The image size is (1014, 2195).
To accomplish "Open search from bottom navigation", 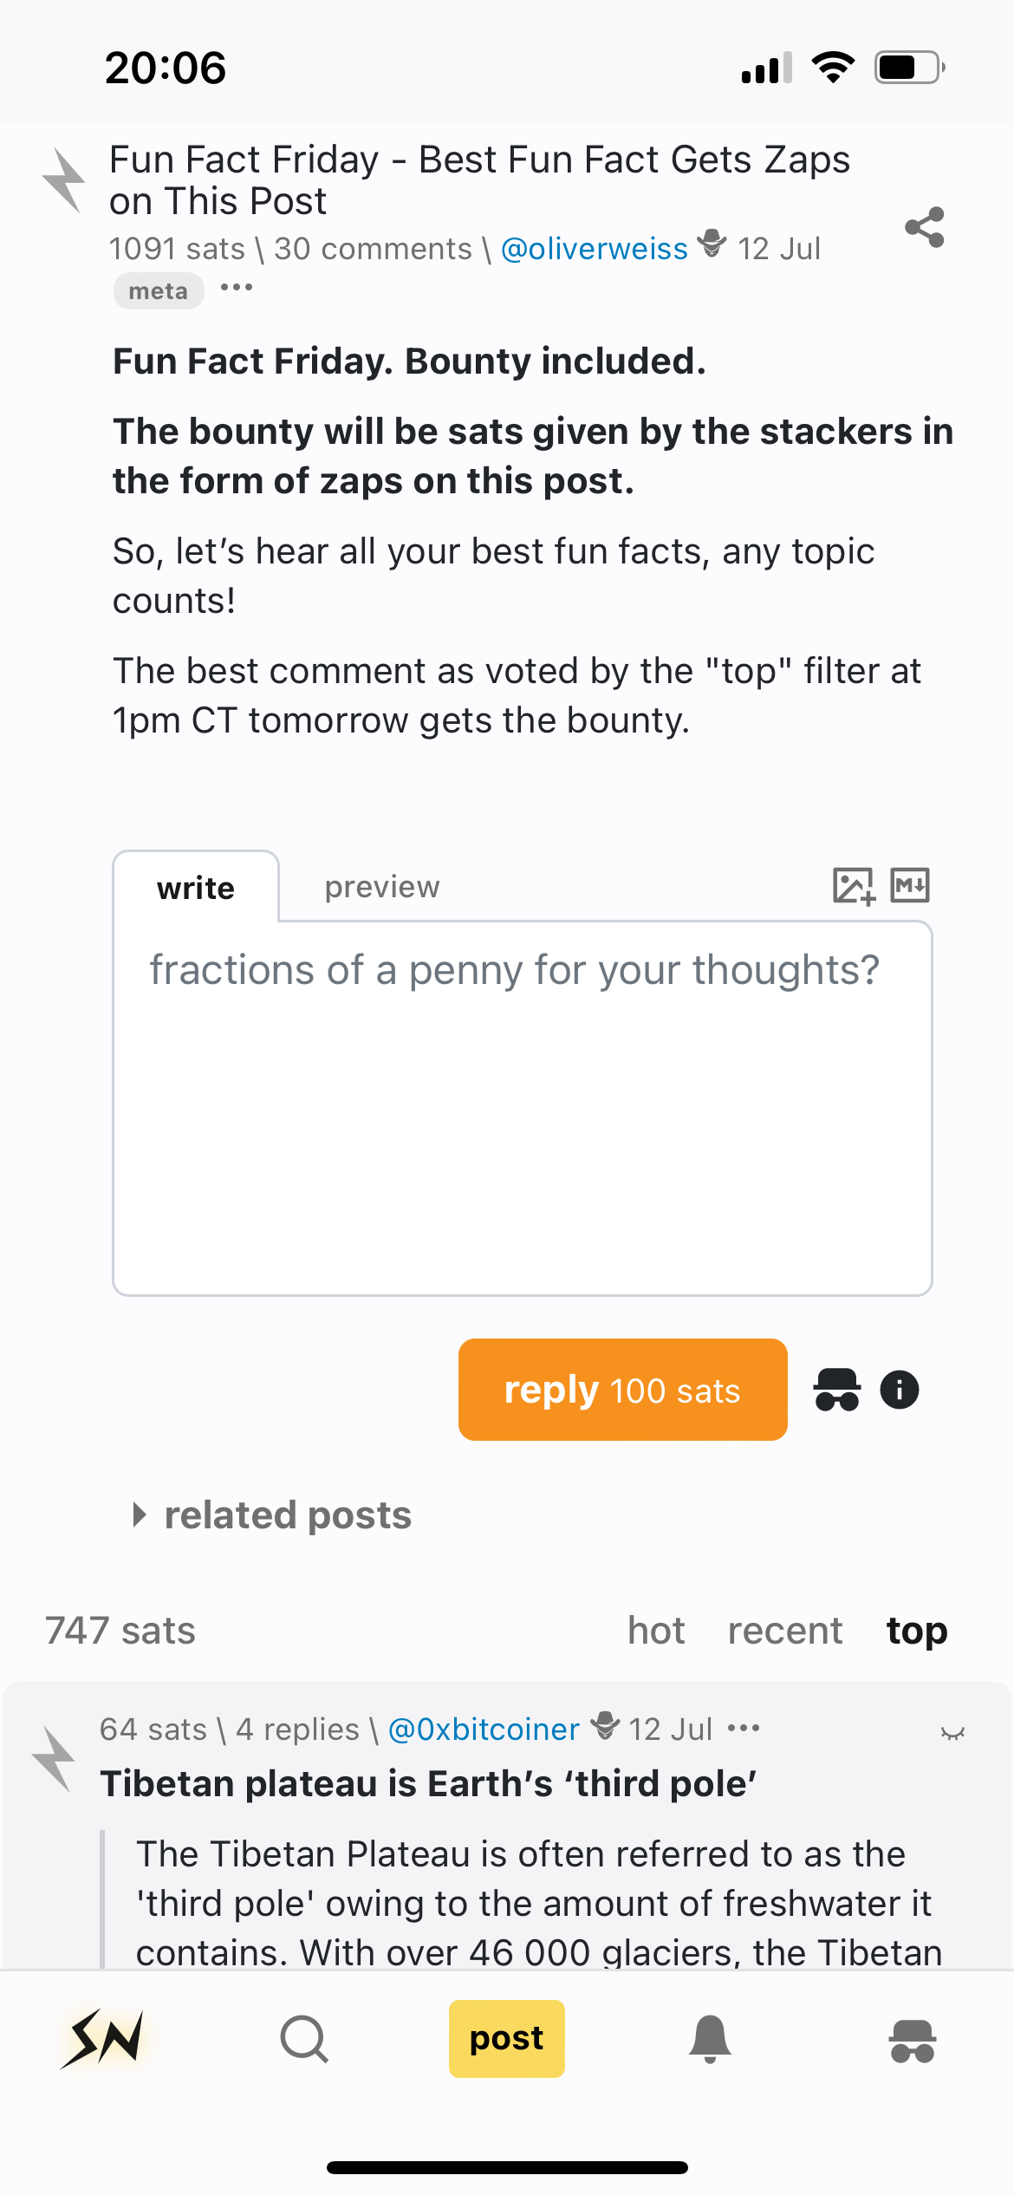I will (304, 2038).
